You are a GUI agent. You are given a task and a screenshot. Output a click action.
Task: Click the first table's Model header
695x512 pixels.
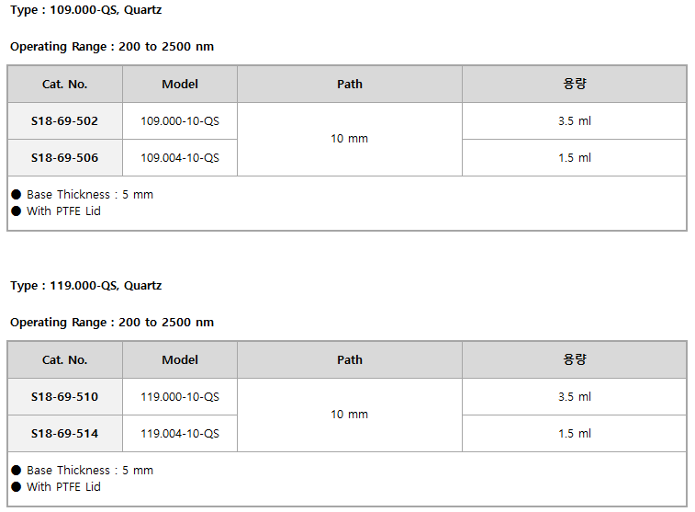pos(180,85)
